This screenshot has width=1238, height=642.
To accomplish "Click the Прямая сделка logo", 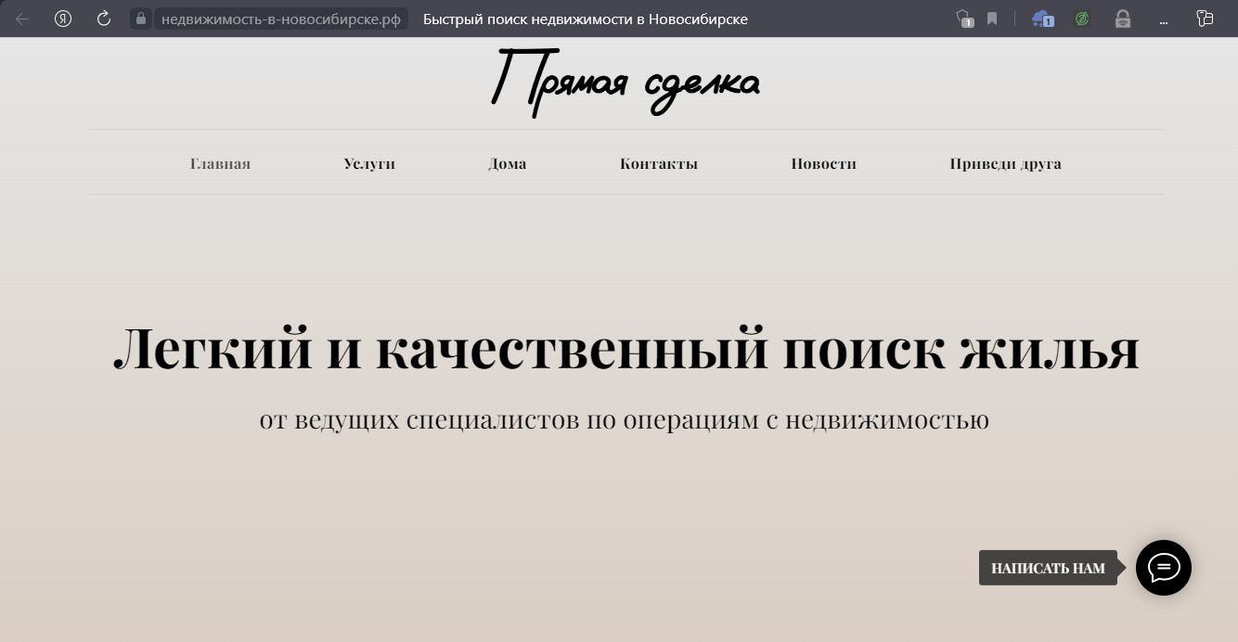I will click(625, 83).
